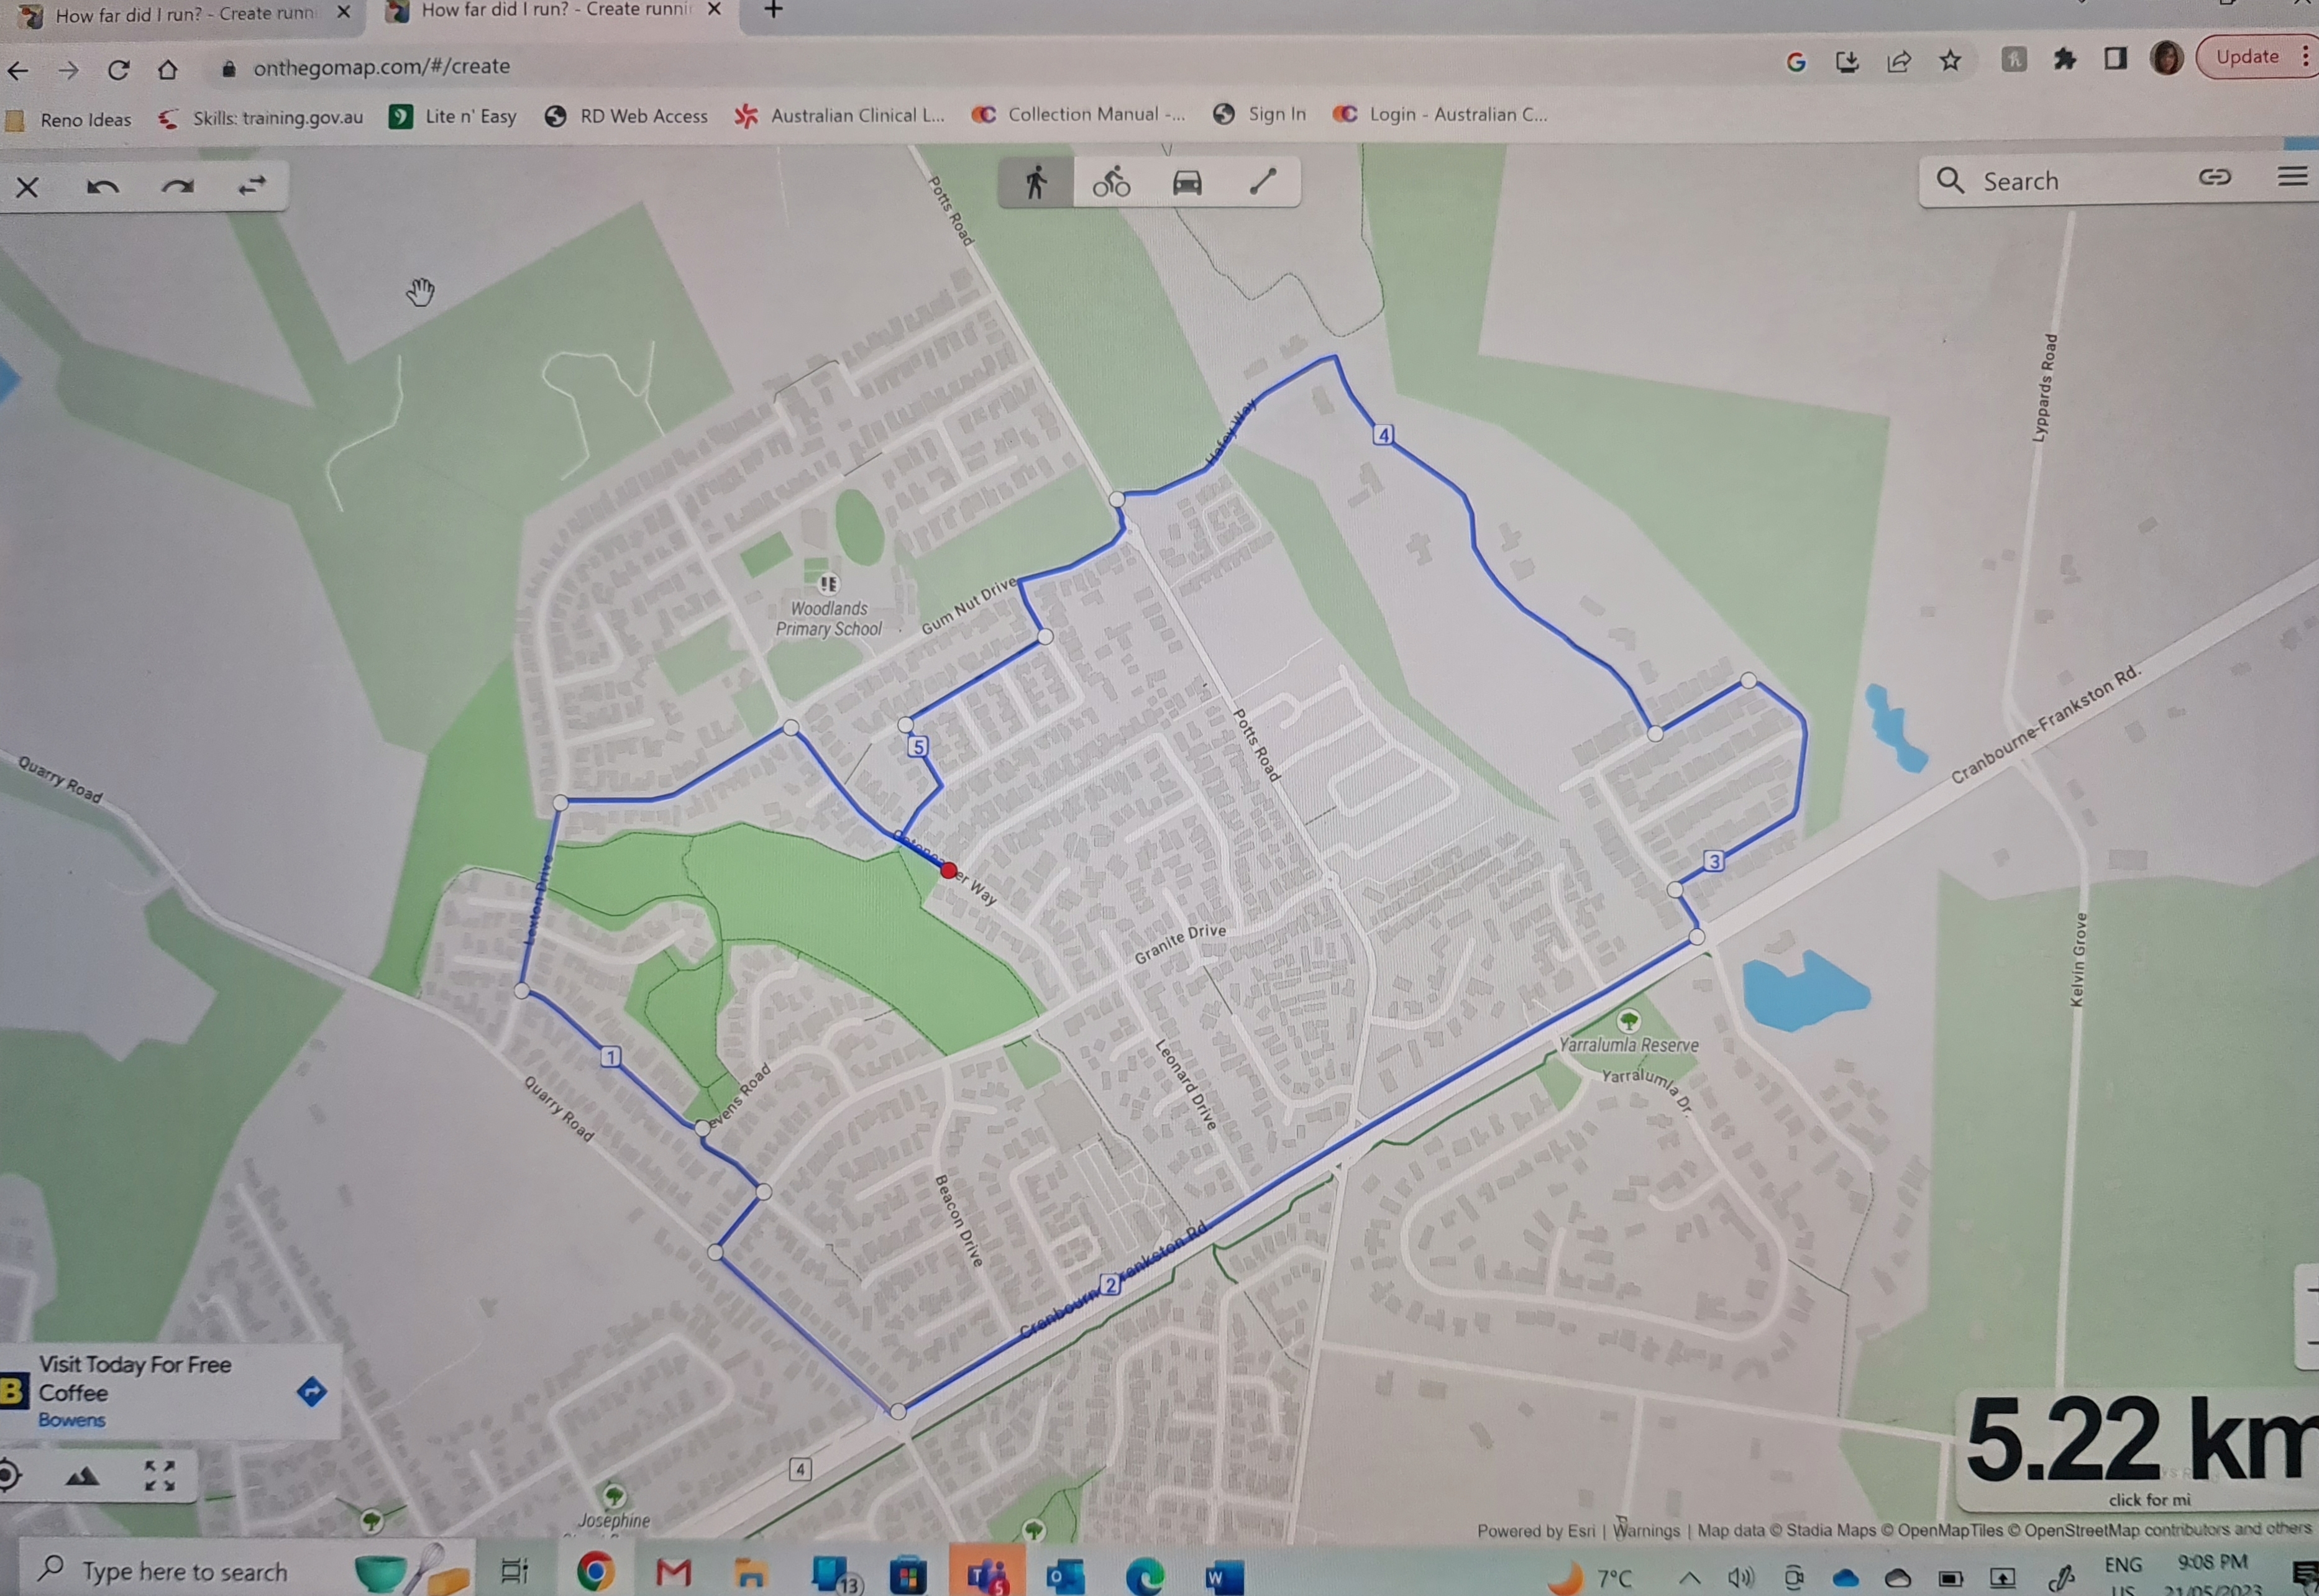Viewport: 2319px width, 1596px height.
Task: Click the Chrome Update button
Action: click(x=2247, y=57)
